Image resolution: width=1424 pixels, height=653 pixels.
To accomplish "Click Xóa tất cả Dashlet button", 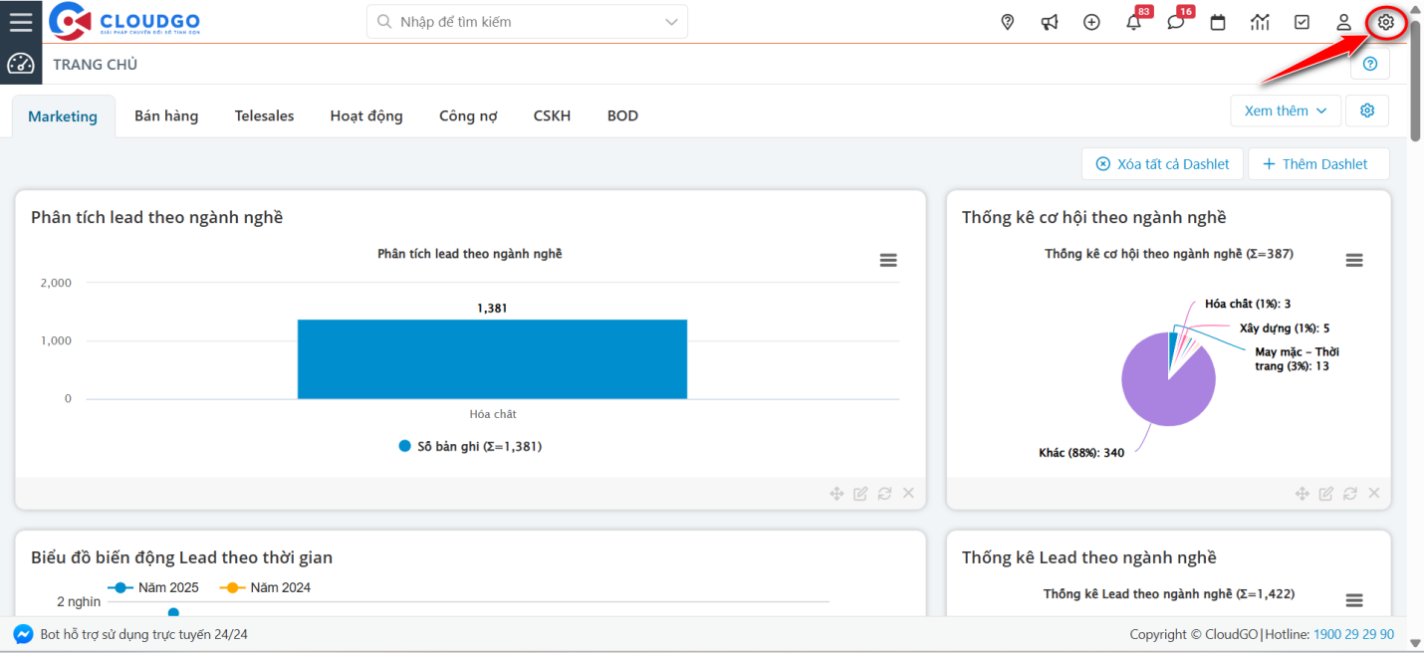I will (x=1162, y=164).
